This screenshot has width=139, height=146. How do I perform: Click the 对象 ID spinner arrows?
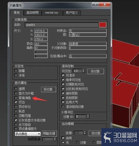point(88,116)
